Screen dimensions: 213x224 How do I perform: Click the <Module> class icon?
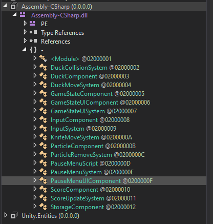[43, 58]
